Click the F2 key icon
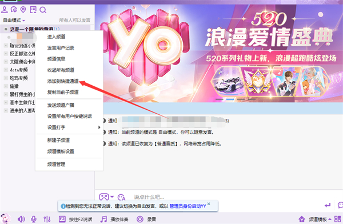The height and width of the screenshot is (224, 343). [62, 219]
